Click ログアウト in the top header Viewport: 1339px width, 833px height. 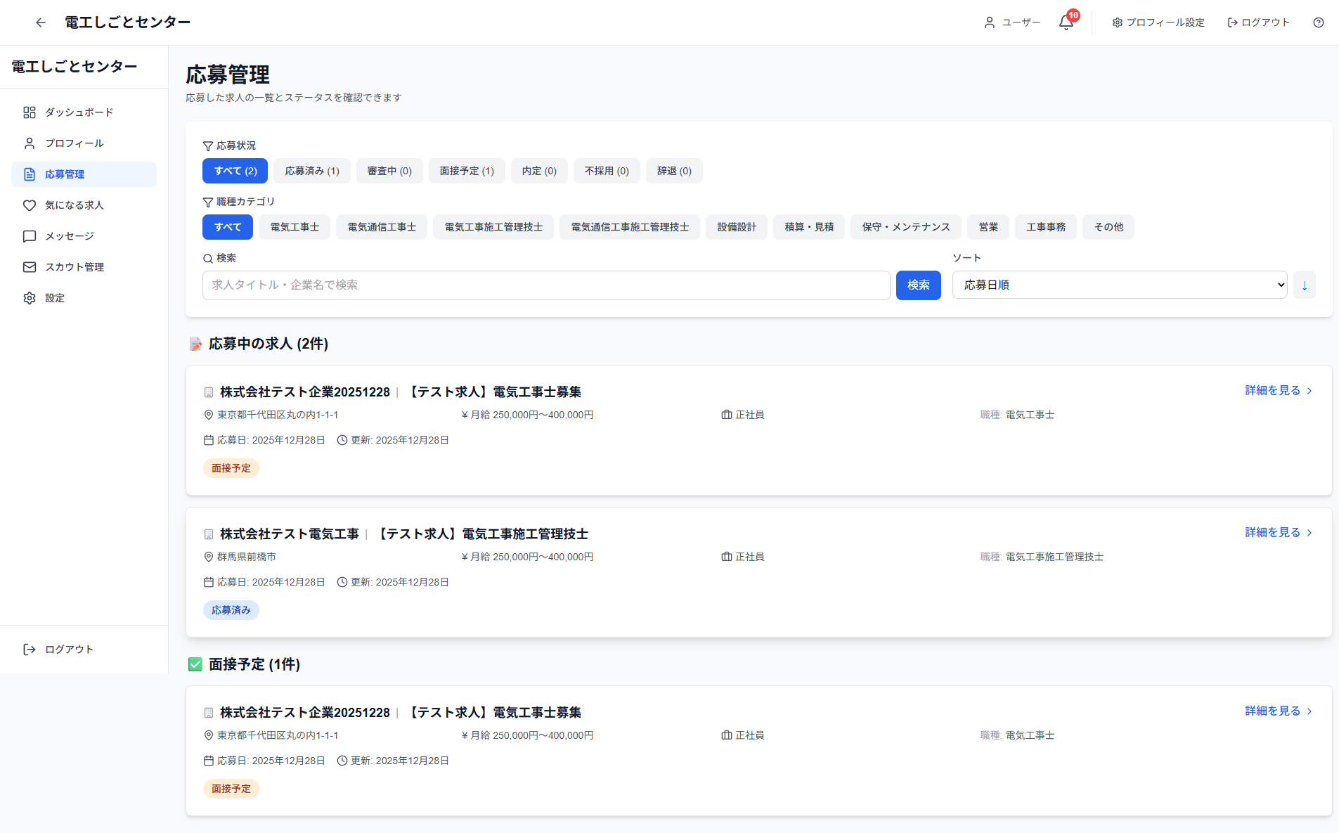click(1258, 22)
